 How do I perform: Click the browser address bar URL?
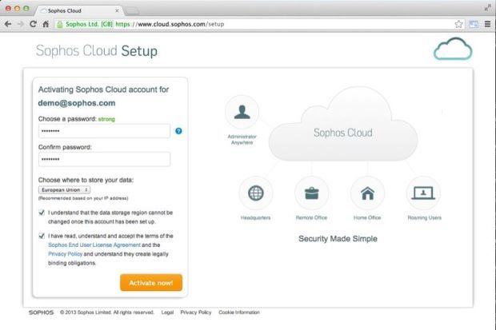click(x=170, y=24)
